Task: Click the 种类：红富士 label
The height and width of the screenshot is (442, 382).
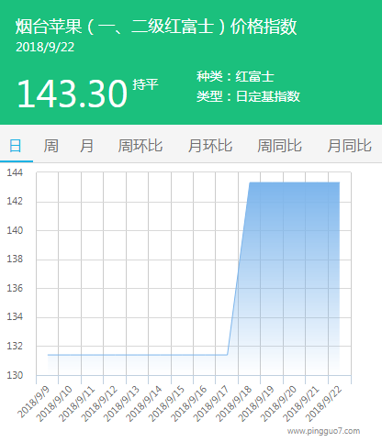Action: point(235,76)
